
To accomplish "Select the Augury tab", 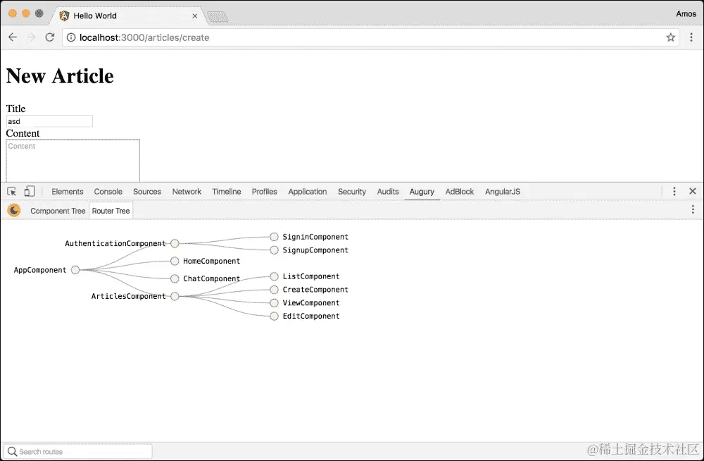I will click(x=422, y=192).
